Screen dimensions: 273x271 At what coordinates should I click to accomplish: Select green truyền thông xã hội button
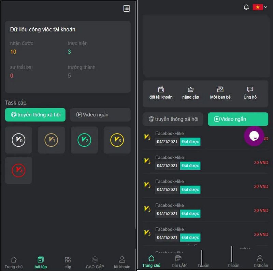coord(35,115)
